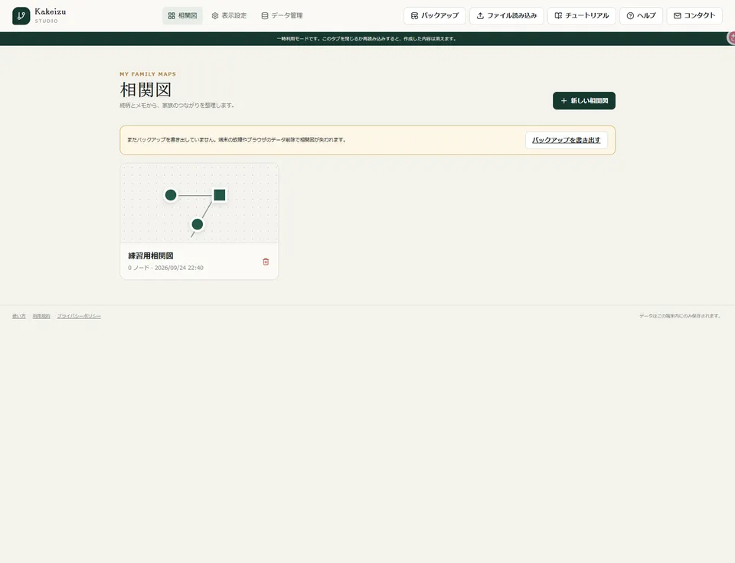735x563 pixels.
Task: Click the バックアップ button in header
Action: coord(435,15)
